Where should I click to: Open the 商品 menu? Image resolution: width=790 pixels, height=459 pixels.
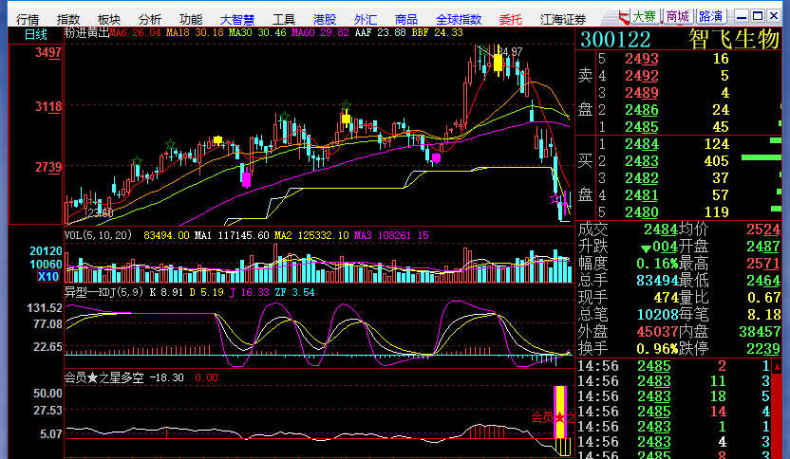tap(406, 19)
